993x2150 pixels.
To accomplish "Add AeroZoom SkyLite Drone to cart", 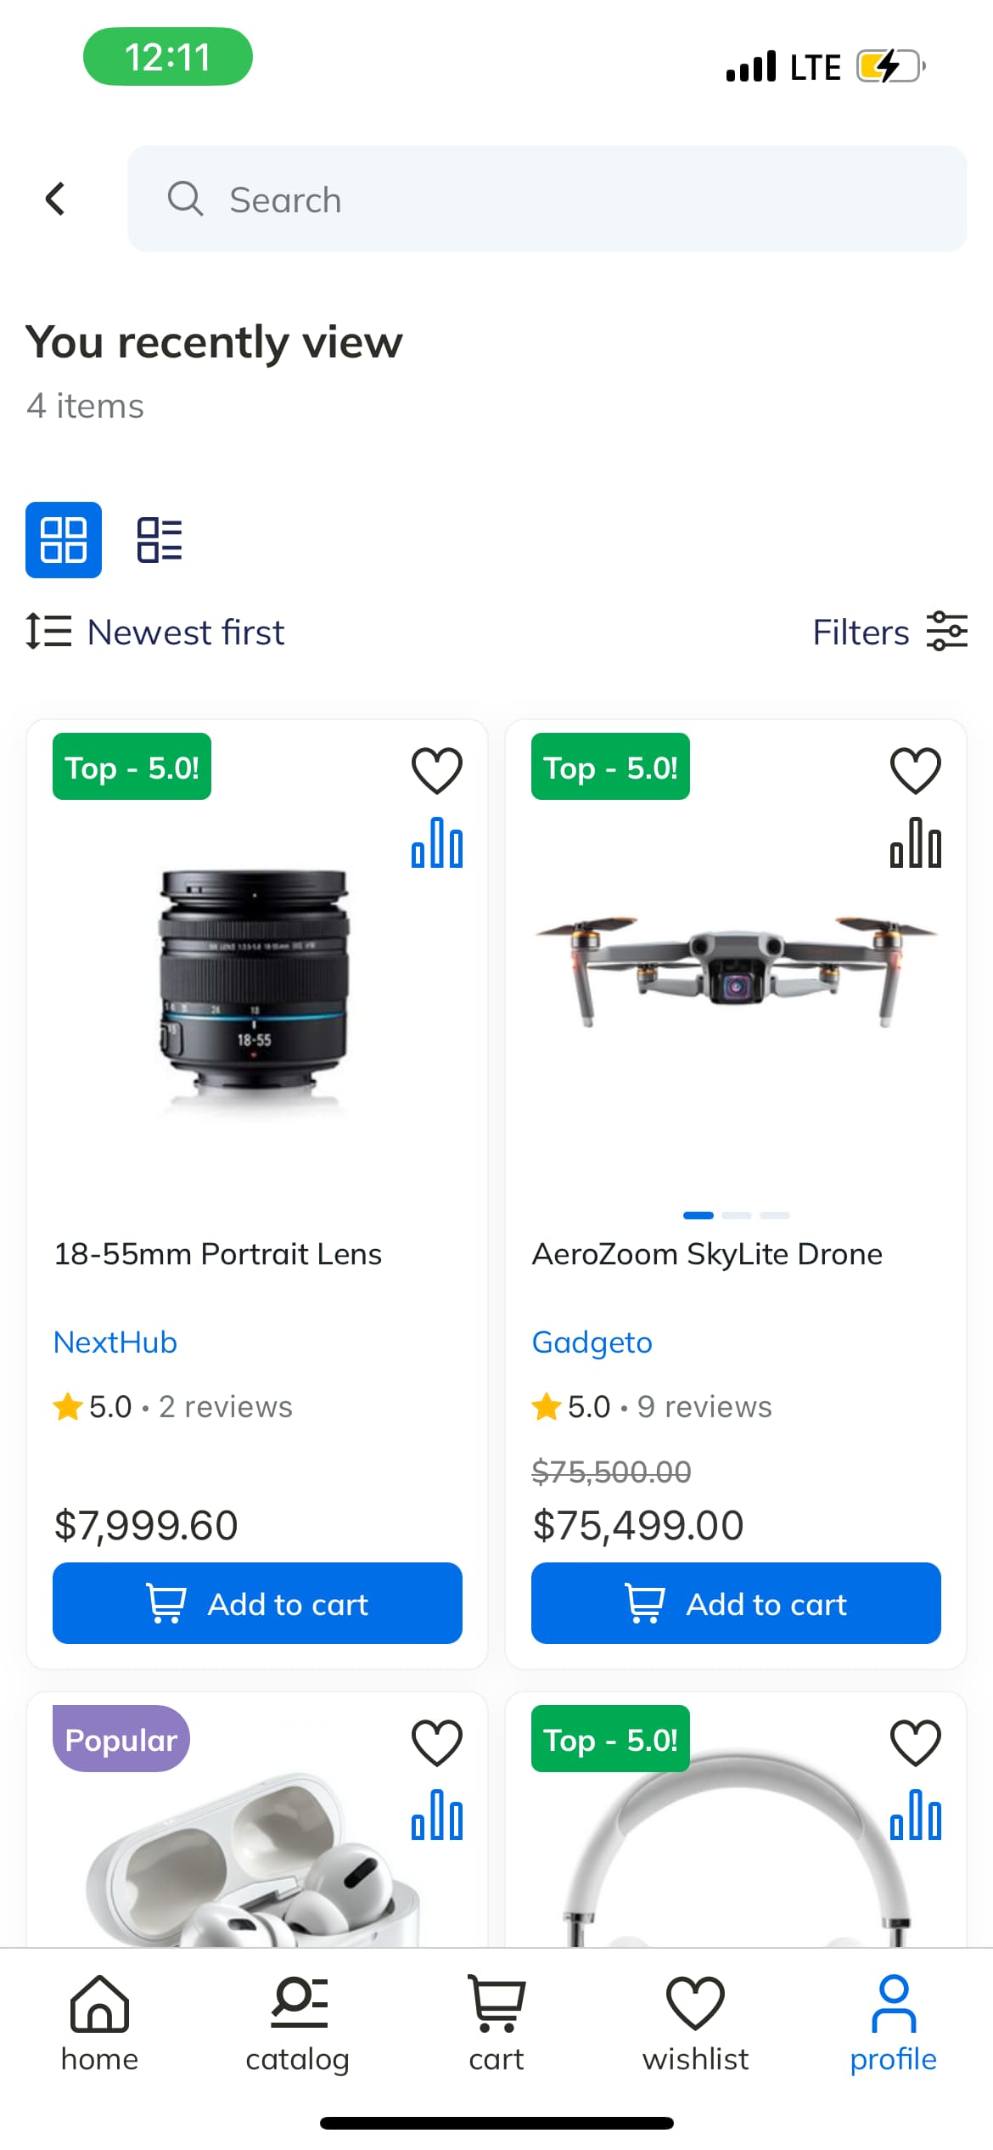I will click(736, 1603).
